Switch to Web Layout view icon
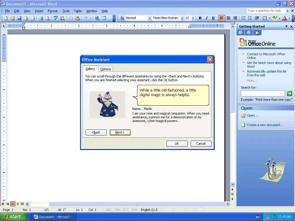 (8, 204)
